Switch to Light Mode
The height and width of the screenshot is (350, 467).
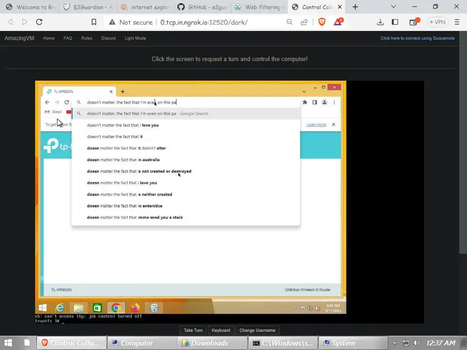tap(135, 38)
